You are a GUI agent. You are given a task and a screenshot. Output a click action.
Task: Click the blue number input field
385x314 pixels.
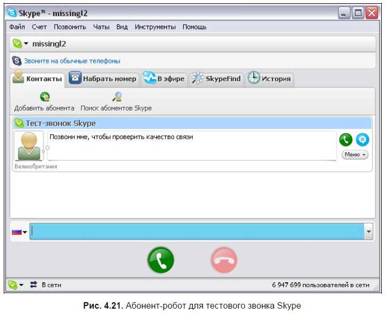pyautogui.click(x=196, y=232)
